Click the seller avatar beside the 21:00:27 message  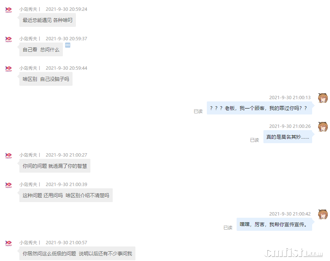tap(9, 156)
